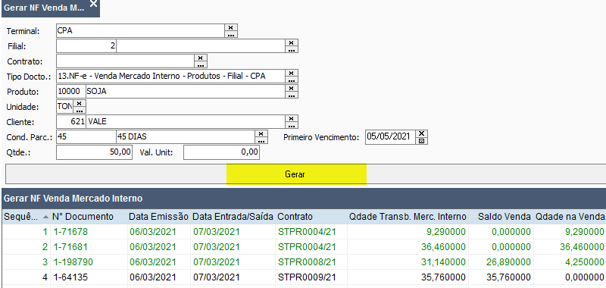Open lookup (…) for the Produto field

292,95
